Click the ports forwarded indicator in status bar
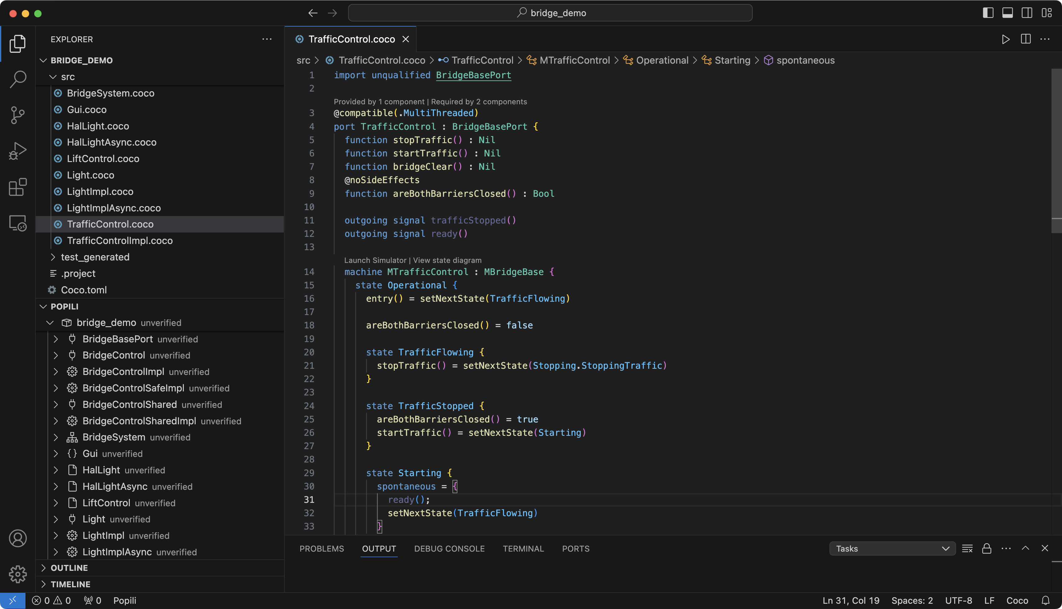Viewport: 1062px width, 609px height. pyautogui.click(x=93, y=601)
